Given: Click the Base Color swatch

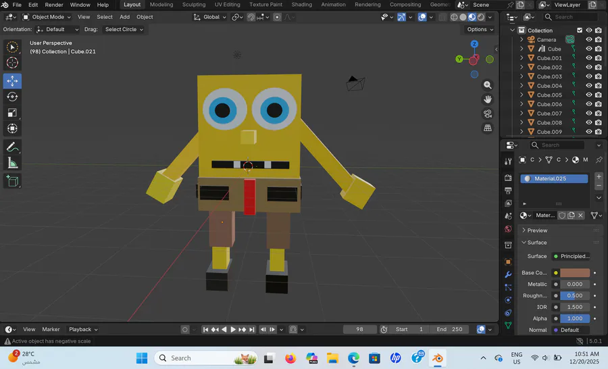Looking at the screenshot, I should pos(575,273).
